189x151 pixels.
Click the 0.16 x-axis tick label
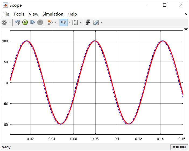pyautogui.click(x=182, y=139)
